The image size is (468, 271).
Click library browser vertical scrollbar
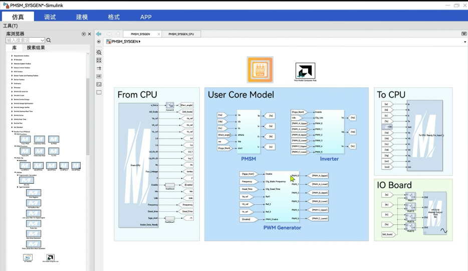click(88, 116)
